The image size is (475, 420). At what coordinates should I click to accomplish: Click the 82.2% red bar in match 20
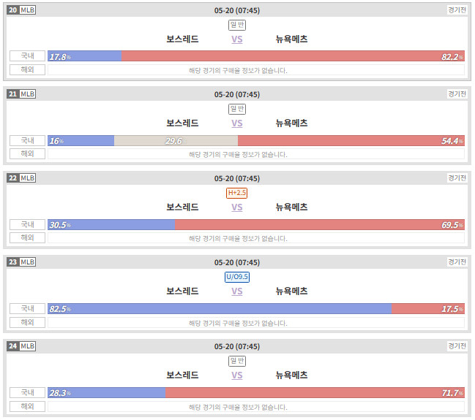tap(293, 56)
